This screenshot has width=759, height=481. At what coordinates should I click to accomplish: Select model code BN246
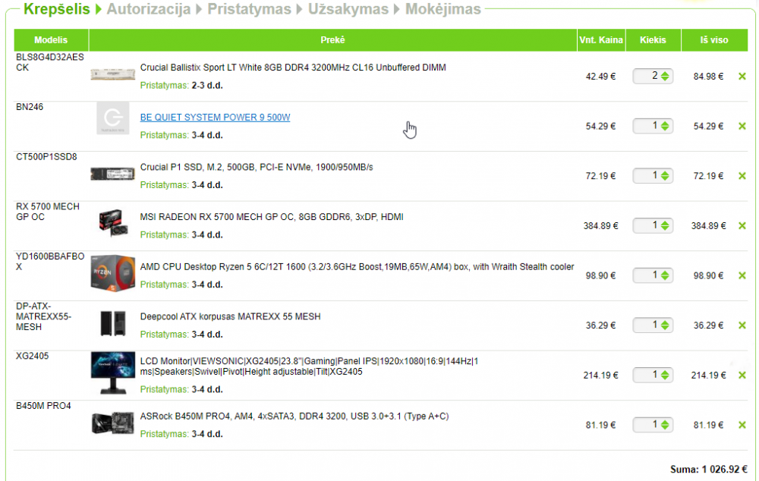(x=30, y=107)
